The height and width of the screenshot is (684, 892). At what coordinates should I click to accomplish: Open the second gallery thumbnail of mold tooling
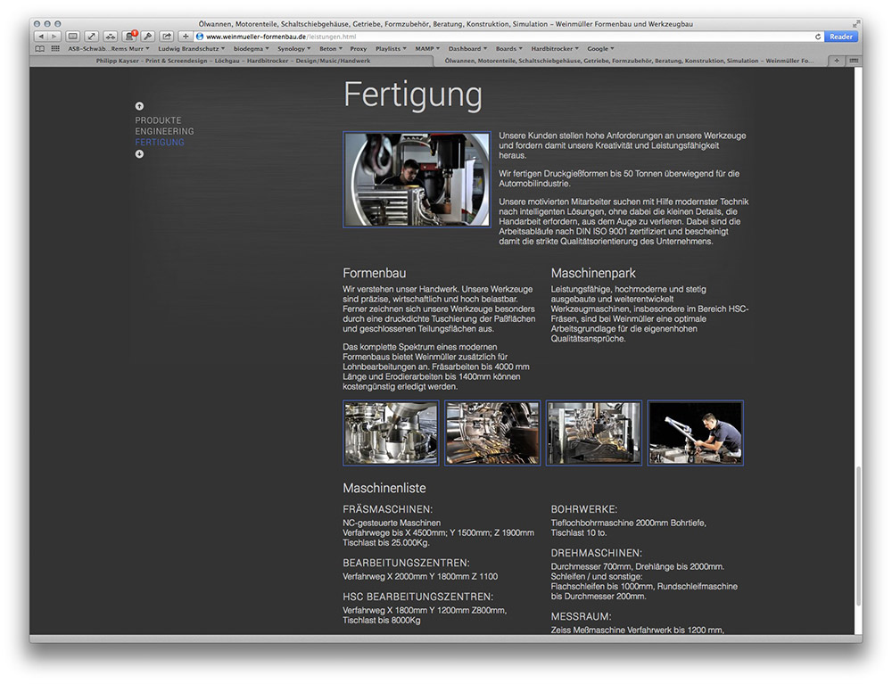point(492,433)
